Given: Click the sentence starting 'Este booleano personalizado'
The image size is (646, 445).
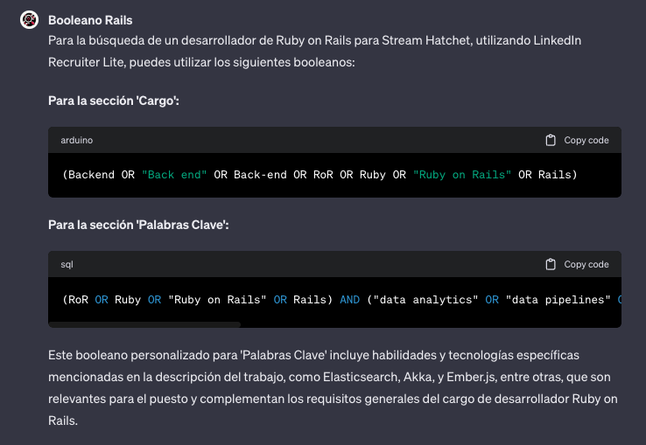Looking at the screenshot, I should click(x=313, y=355).
